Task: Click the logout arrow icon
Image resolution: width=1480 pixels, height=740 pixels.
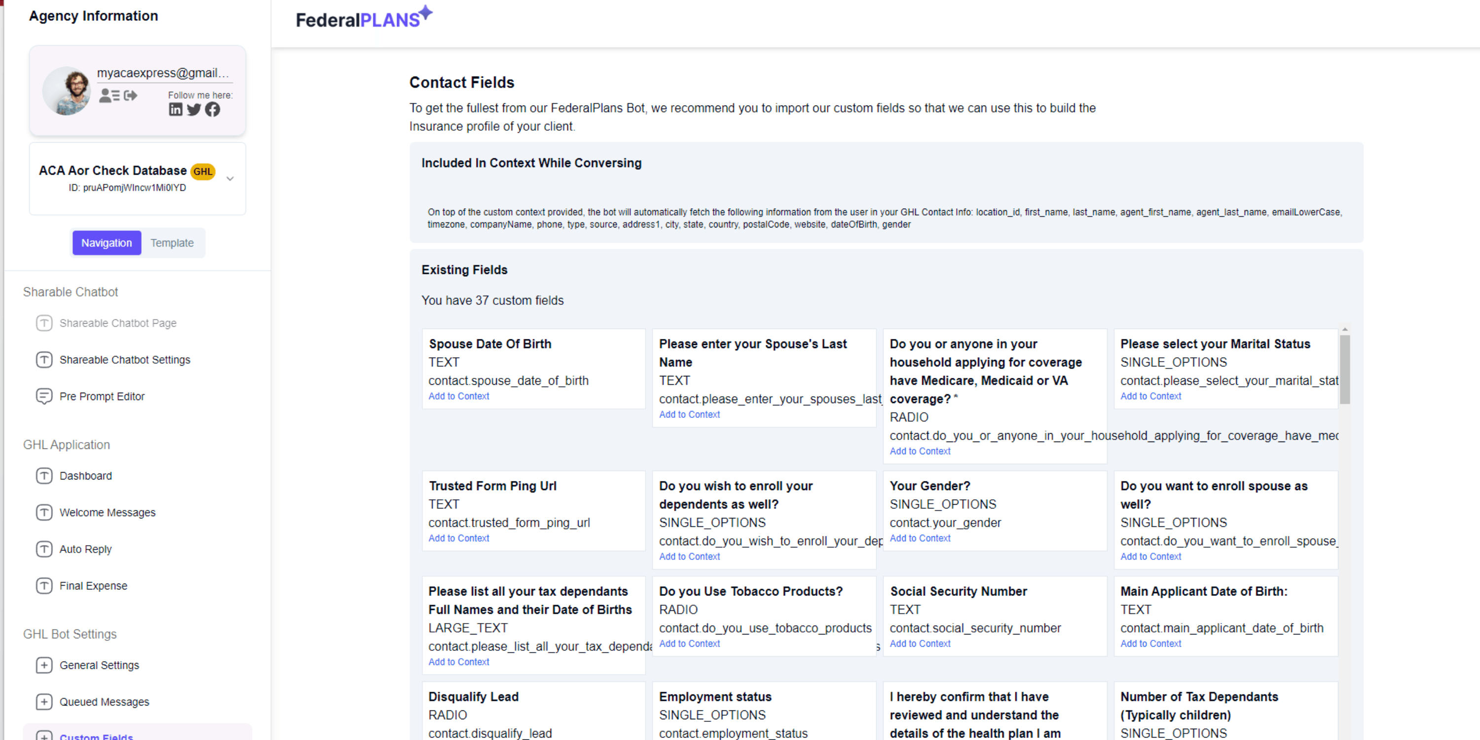Action: 130,95
